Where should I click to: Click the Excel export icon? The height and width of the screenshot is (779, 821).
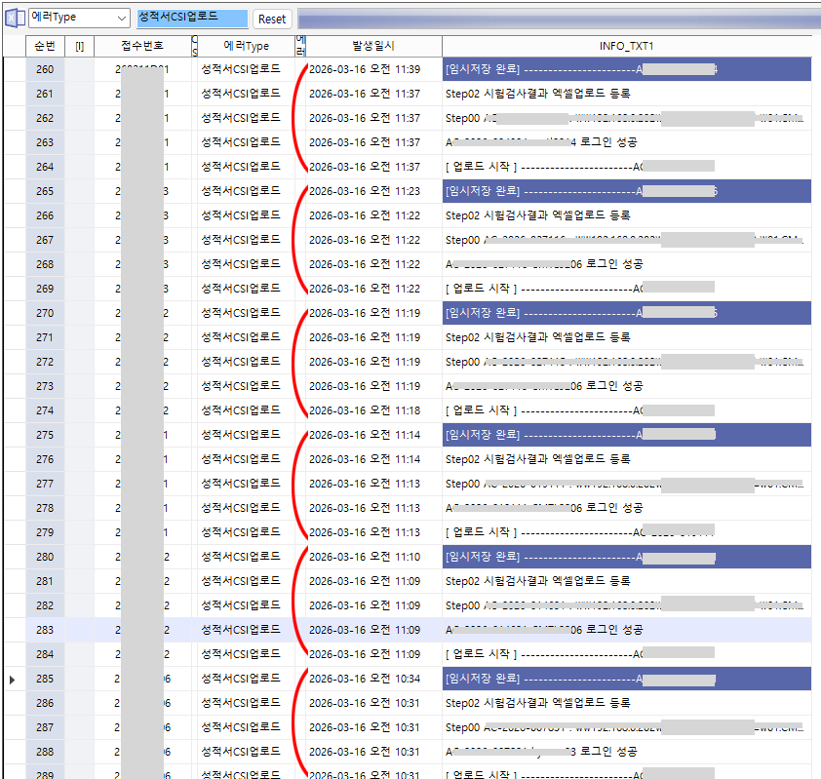click(x=15, y=18)
